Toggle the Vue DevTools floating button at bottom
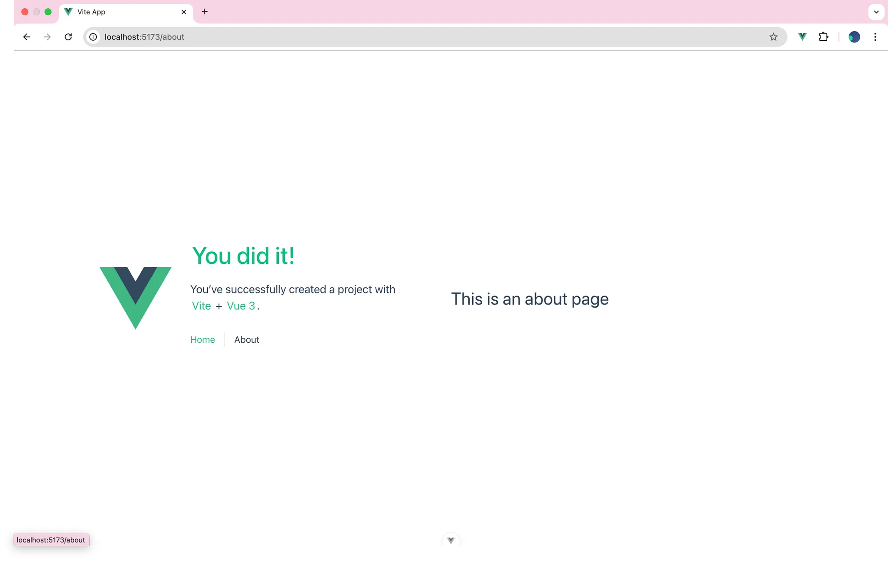 pos(451,540)
